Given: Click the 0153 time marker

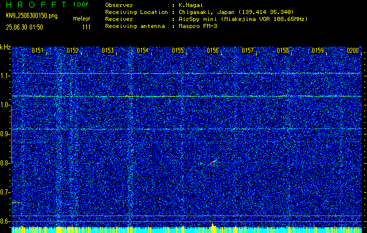Looking at the screenshot, I should pos(108,51).
